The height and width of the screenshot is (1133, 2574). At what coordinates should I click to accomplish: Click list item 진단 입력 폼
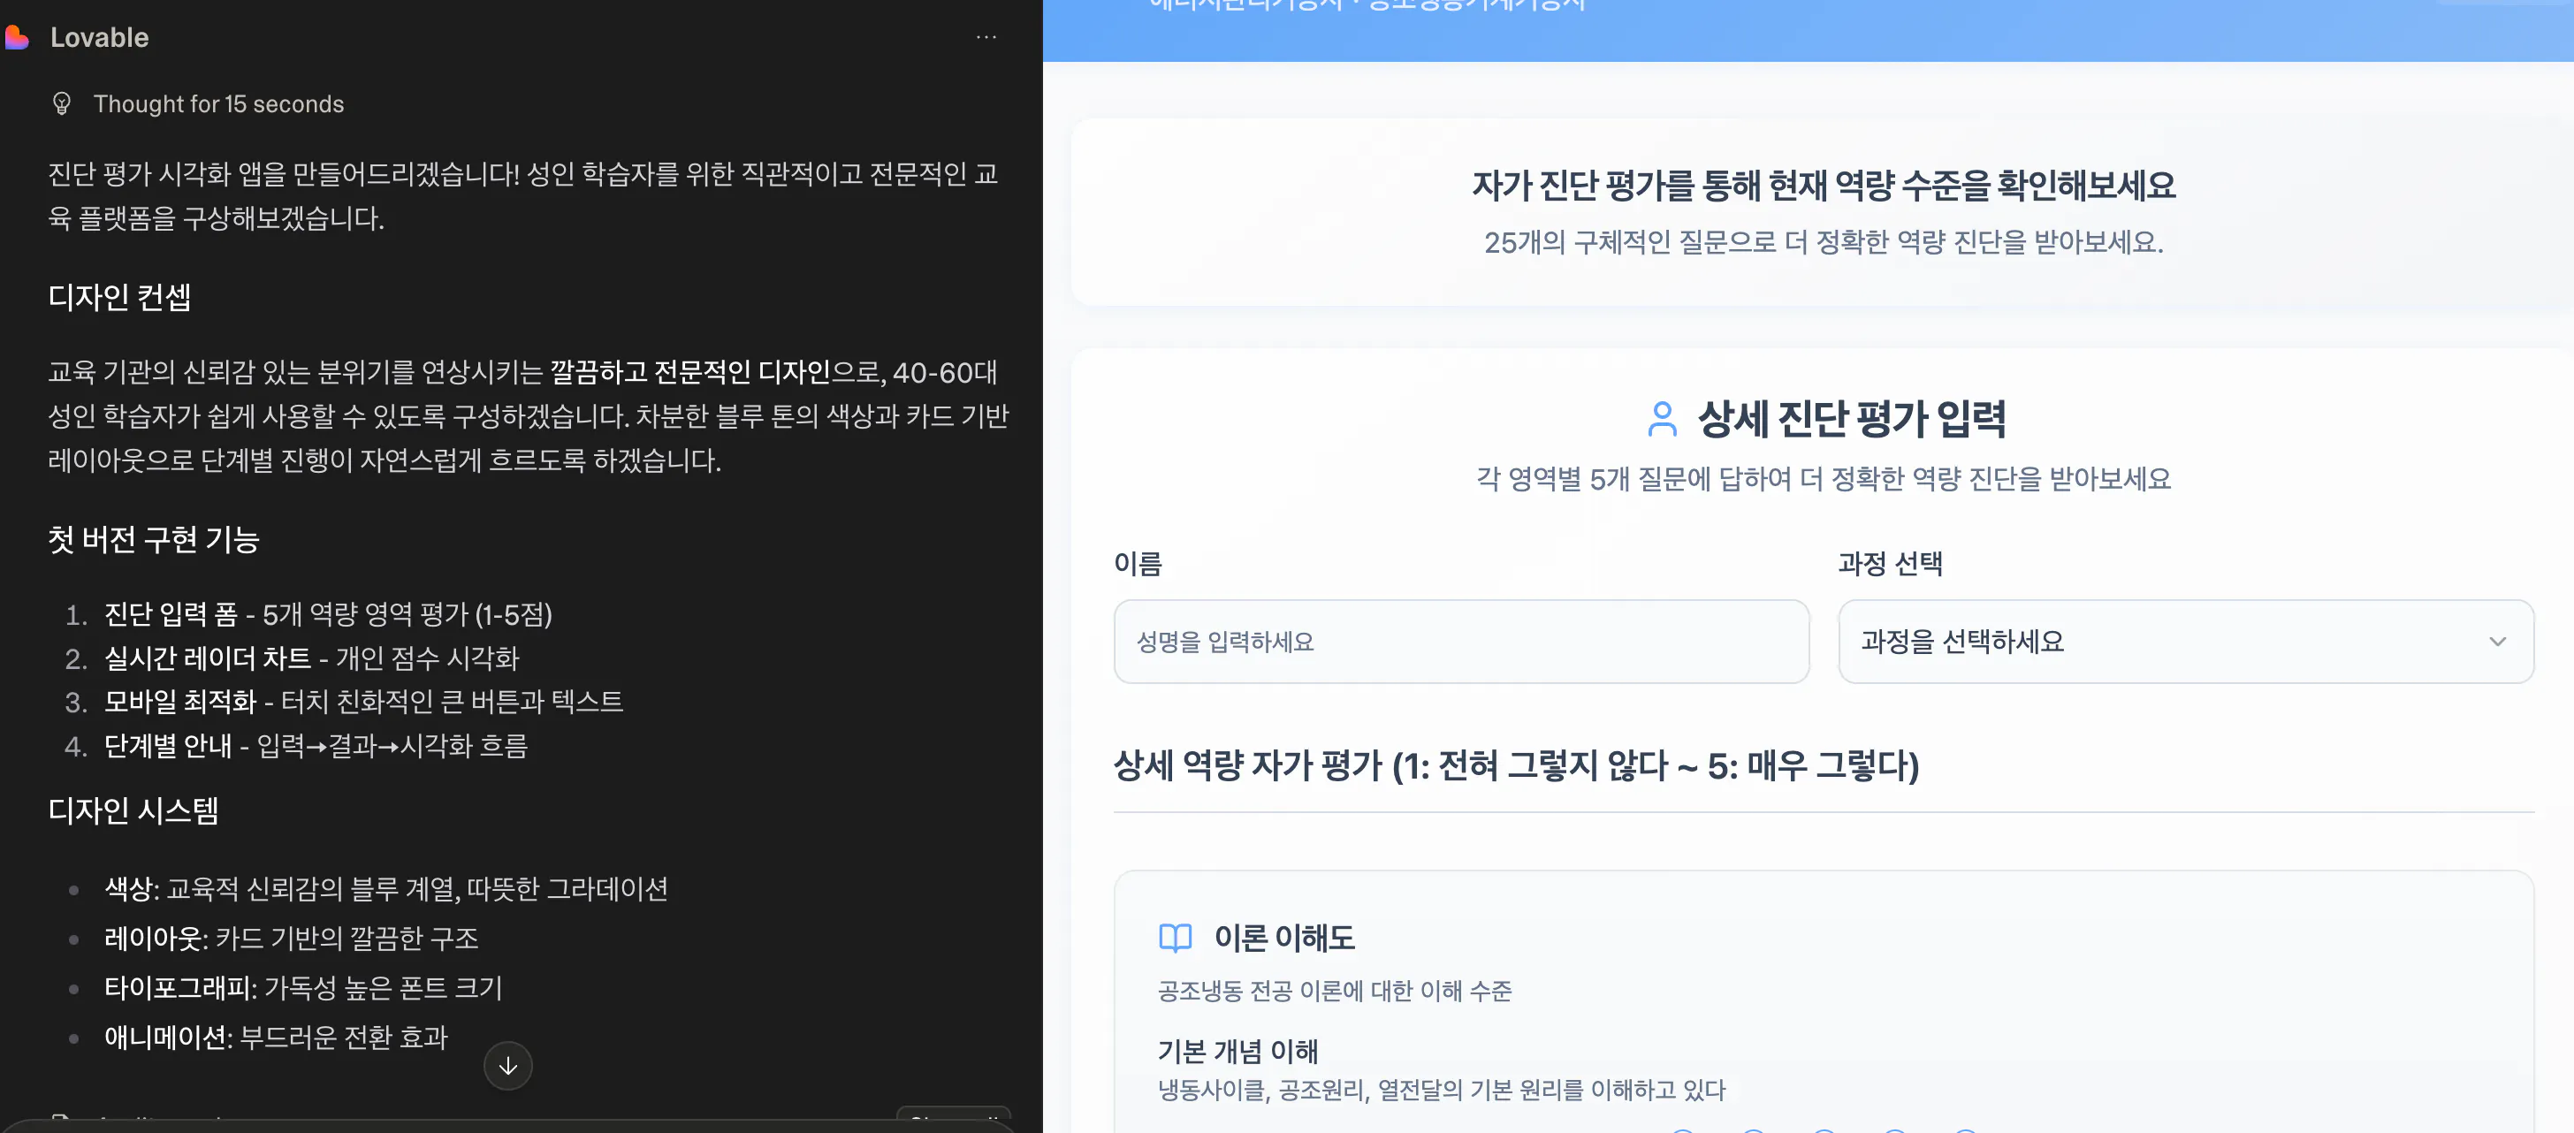tap(328, 614)
